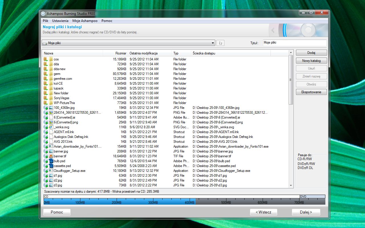Select the d3.jpg file row

click(165, 185)
